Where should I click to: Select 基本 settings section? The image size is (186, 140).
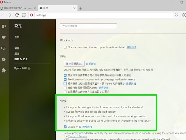pyautogui.click(x=17, y=37)
